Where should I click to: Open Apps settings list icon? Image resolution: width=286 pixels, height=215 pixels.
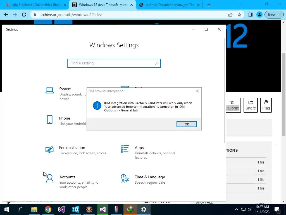click(x=125, y=149)
